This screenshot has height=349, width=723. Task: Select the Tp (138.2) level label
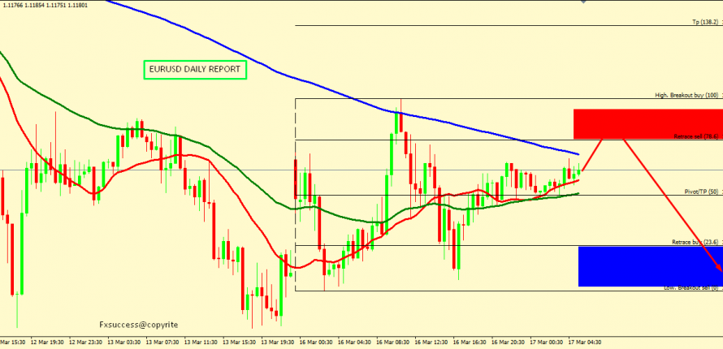pyautogui.click(x=705, y=22)
